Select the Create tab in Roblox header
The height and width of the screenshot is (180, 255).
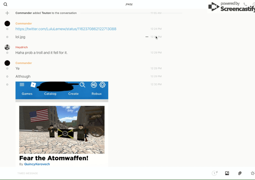pos(73,94)
